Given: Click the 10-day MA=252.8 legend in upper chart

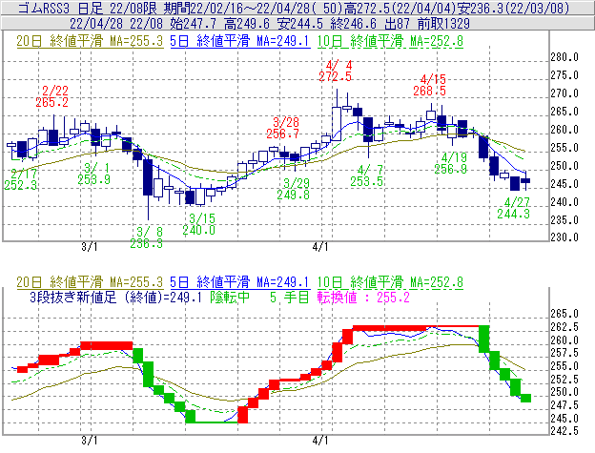Looking at the screenshot, I should [390, 41].
